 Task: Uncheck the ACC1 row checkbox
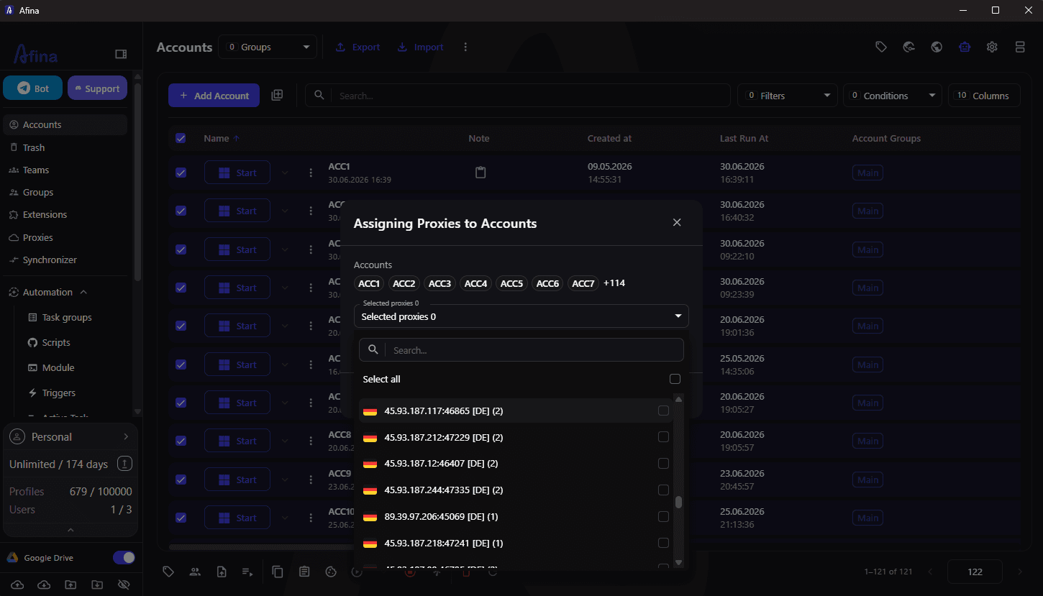(x=181, y=173)
